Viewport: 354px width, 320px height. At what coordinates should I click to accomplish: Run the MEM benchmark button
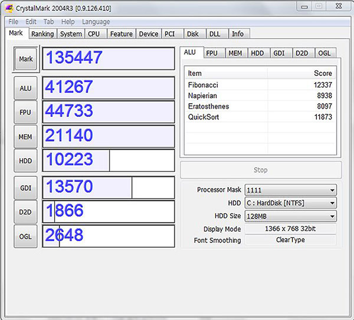click(x=25, y=137)
